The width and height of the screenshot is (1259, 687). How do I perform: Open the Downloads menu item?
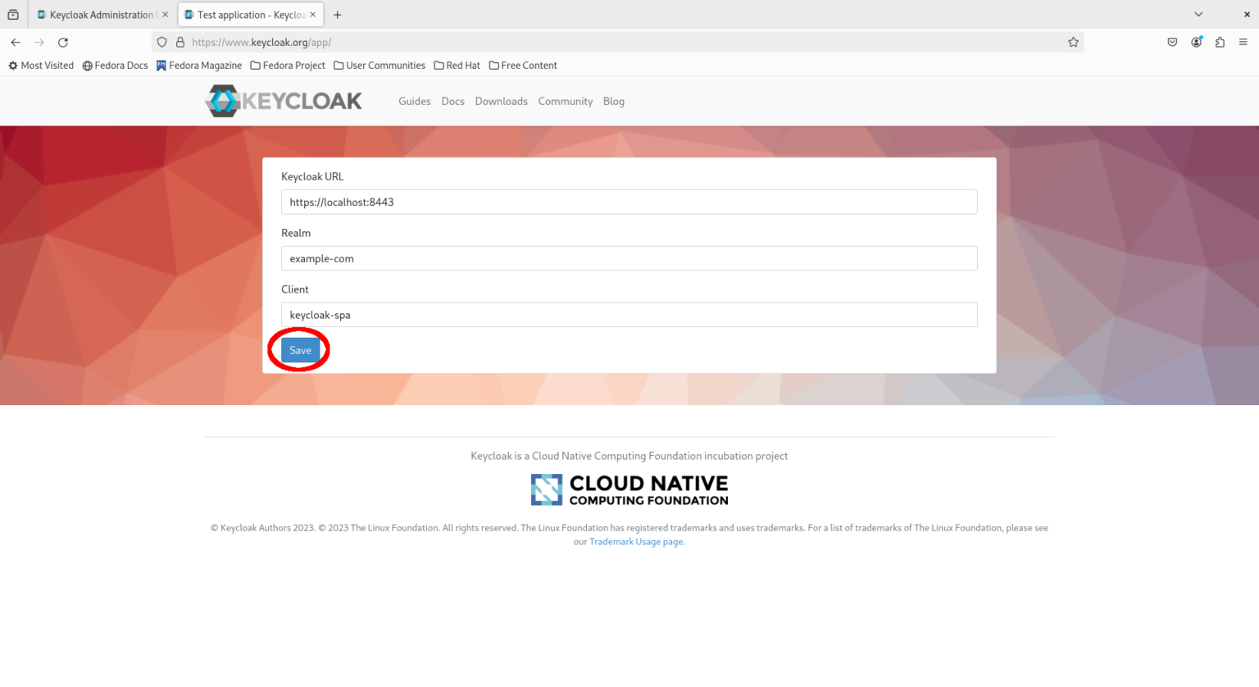pos(501,101)
